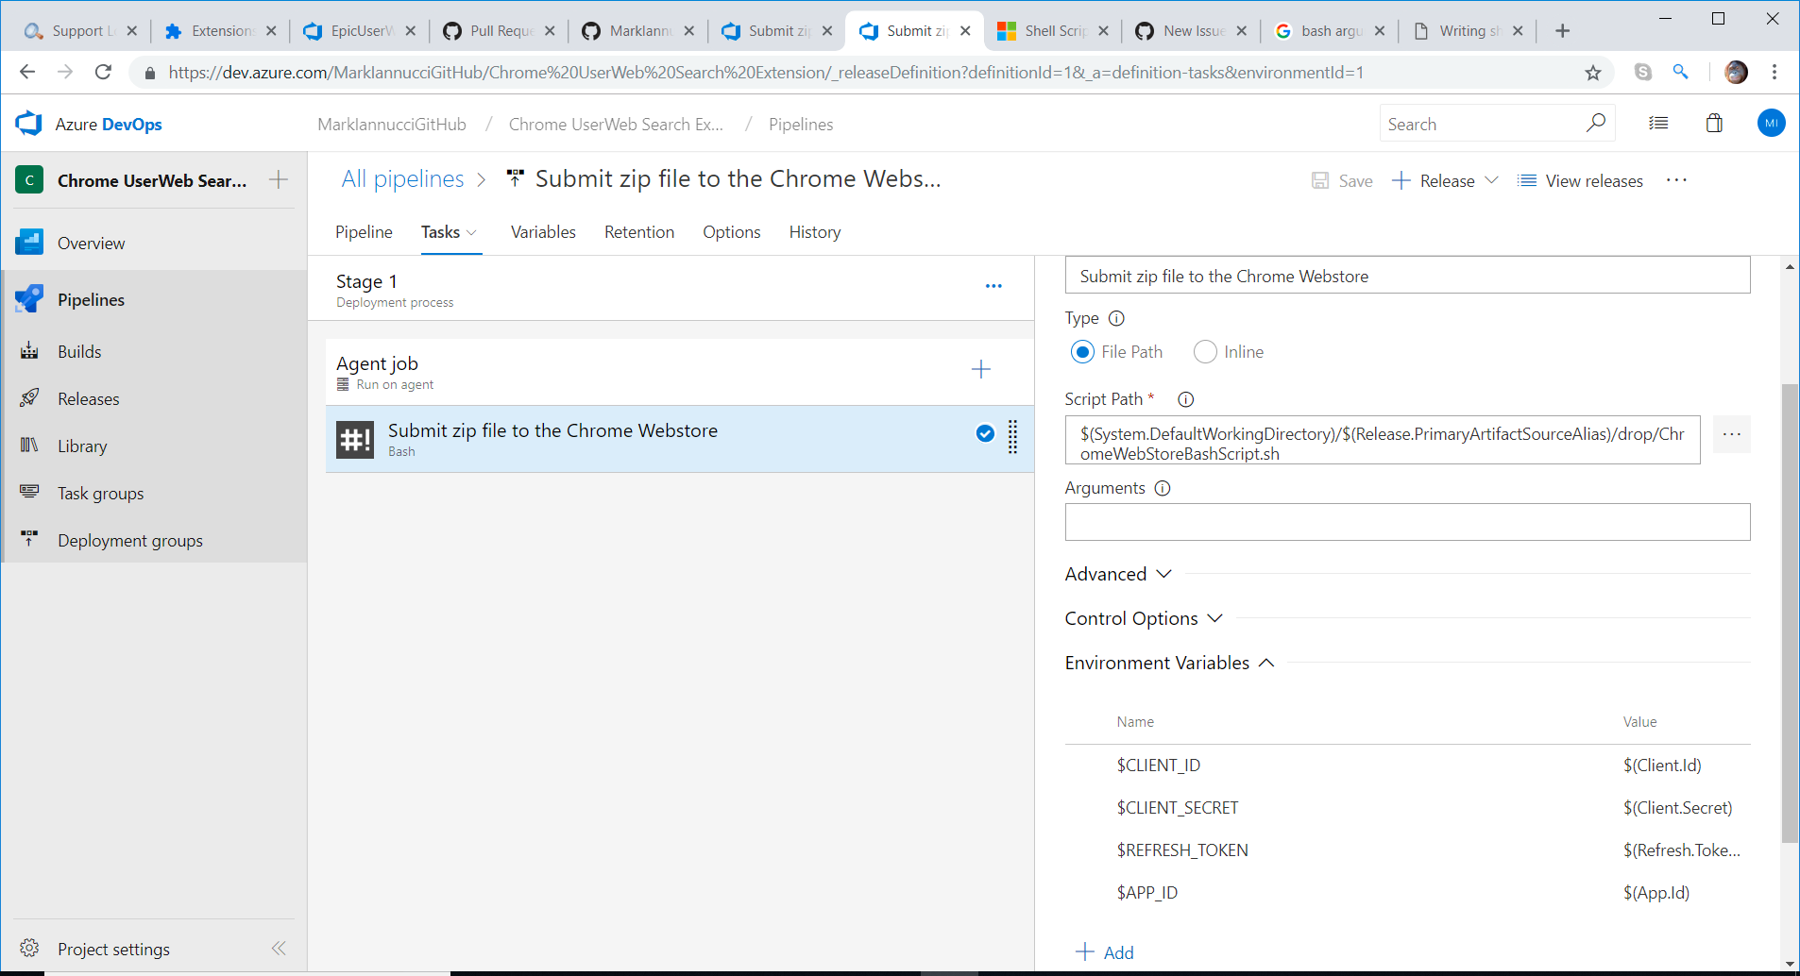Viewport: 1800px width, 976px height.
Task: Open Pipelines breadcrumb in header
Action: click(801, 125)
